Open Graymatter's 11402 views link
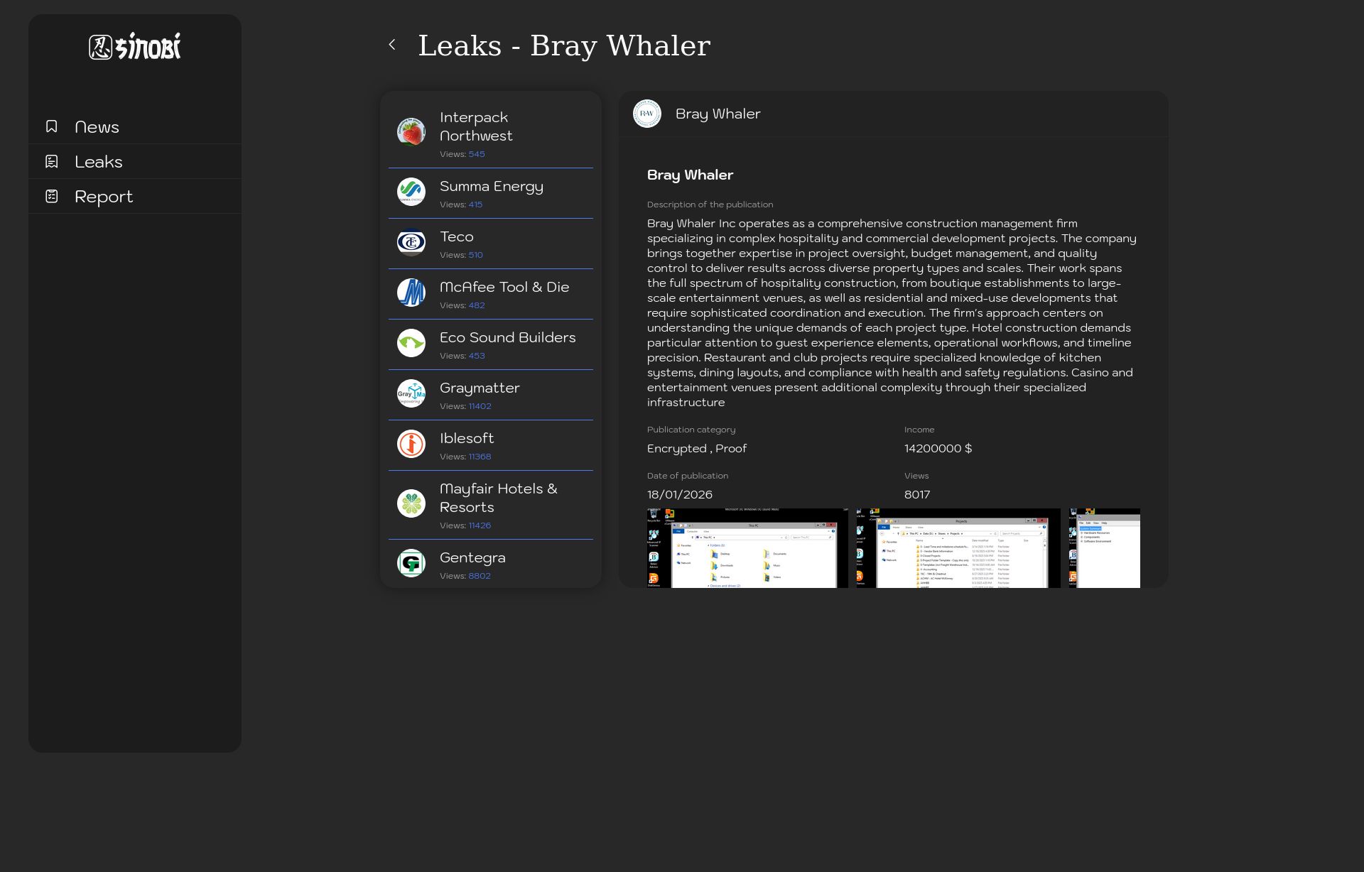This screenshot has height=872, width=1364. coord(480,406)
